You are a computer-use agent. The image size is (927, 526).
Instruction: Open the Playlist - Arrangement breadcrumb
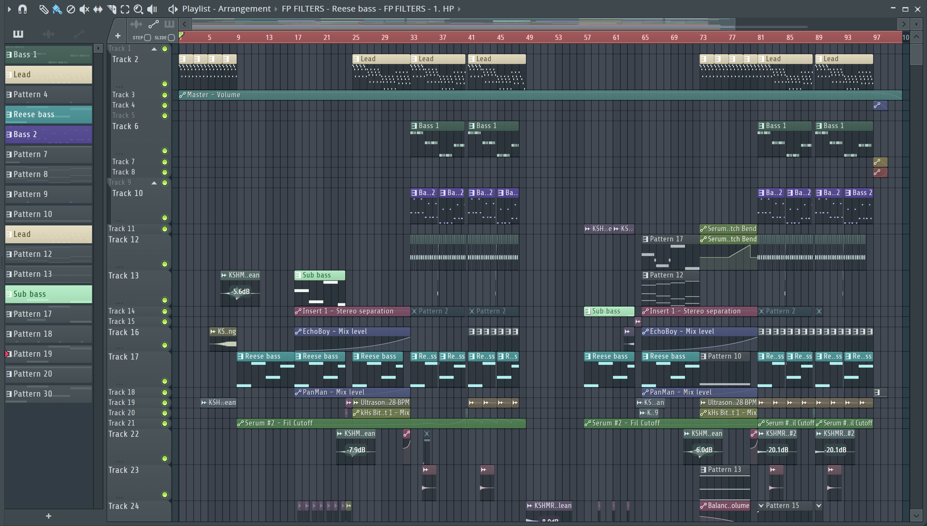[226, 9]
